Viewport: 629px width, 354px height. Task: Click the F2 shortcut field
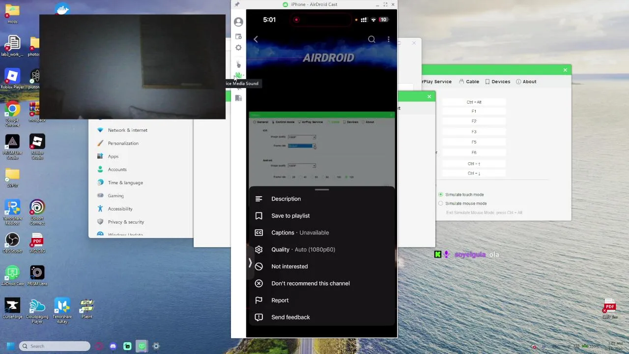[474, 121]
